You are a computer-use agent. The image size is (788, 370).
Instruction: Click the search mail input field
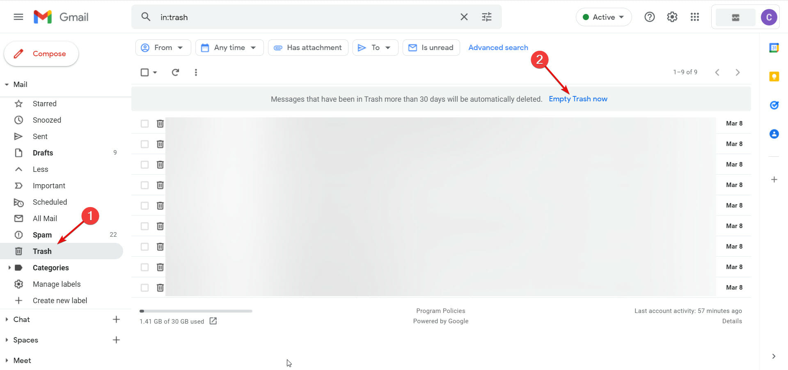pos(306,17)
